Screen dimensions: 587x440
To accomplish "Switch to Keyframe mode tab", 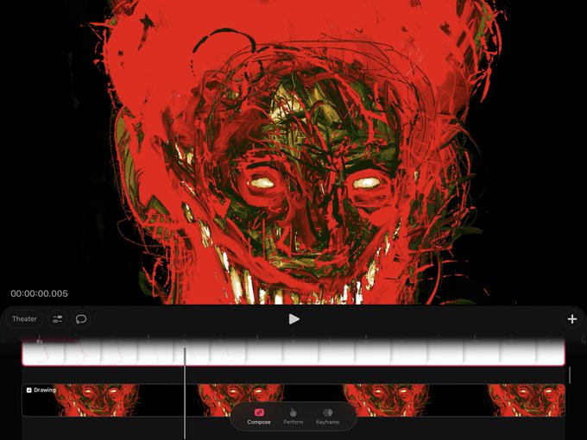I will [327, 417].
